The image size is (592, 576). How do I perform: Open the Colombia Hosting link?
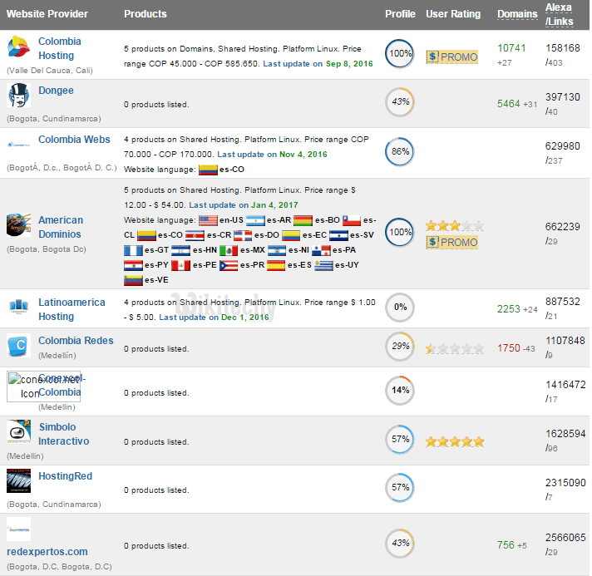pos(60,48)
